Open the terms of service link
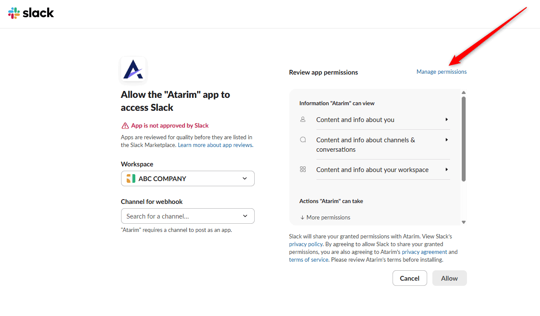Screen dimensions: 540x316 [x=309, y=260]
